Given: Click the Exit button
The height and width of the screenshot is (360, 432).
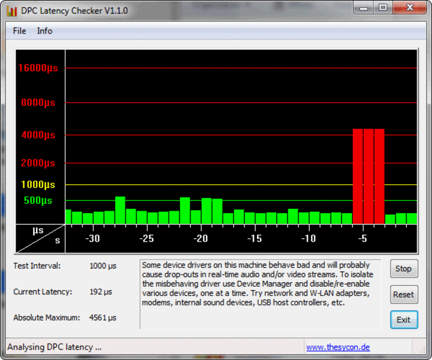Looking at the screenshot, I should pos(404,320).
